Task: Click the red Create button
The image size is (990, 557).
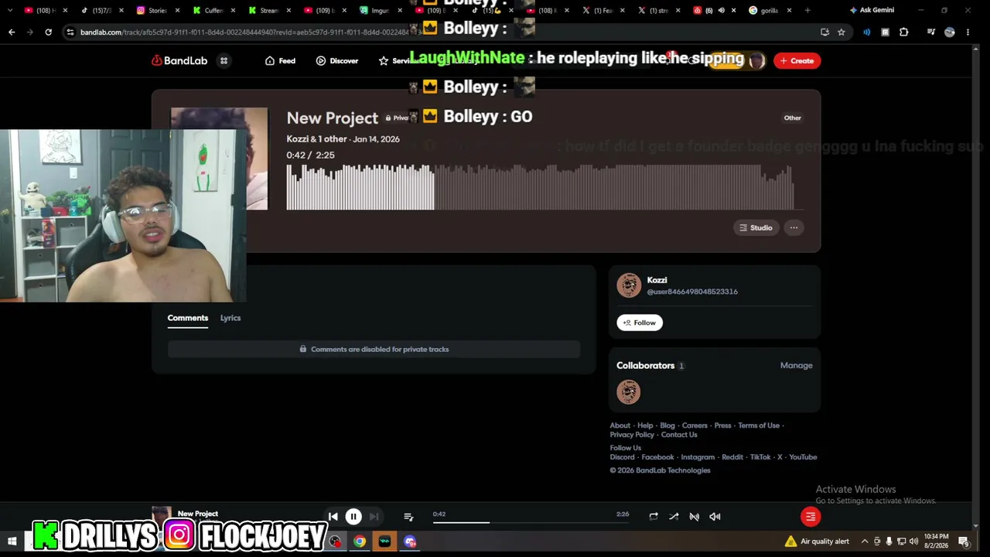Action: tap(797, 60)
